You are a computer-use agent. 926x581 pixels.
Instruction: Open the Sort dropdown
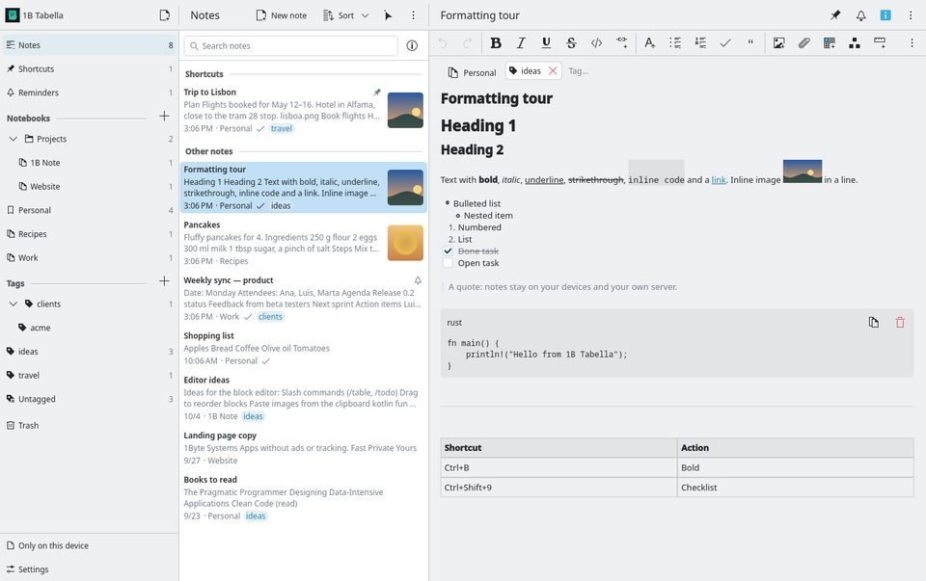point(345,15)
